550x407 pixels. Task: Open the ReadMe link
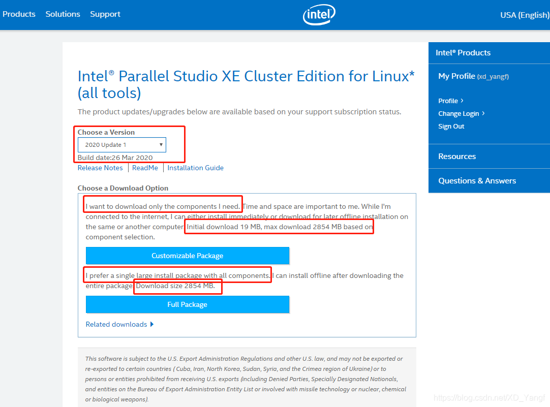point(145,168)
